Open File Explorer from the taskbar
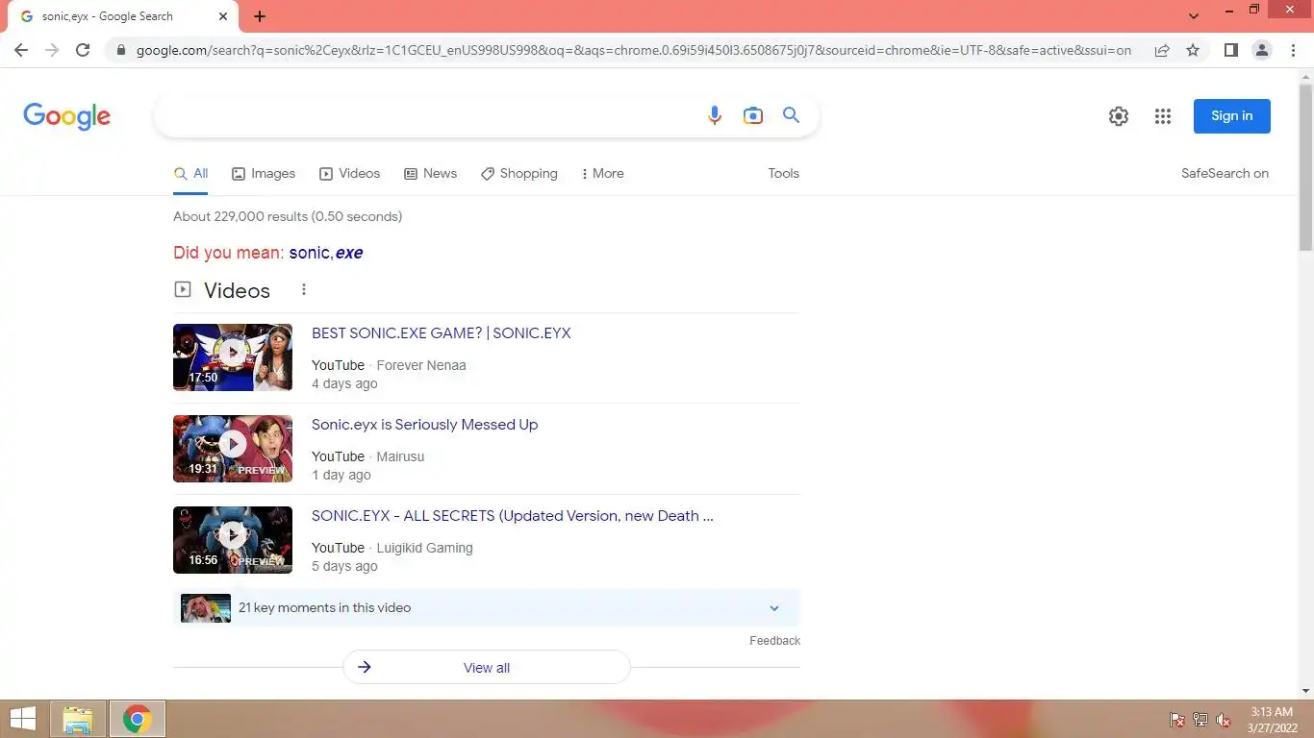The height and width of the screenshot is (738, 1314). pos(77,719)
